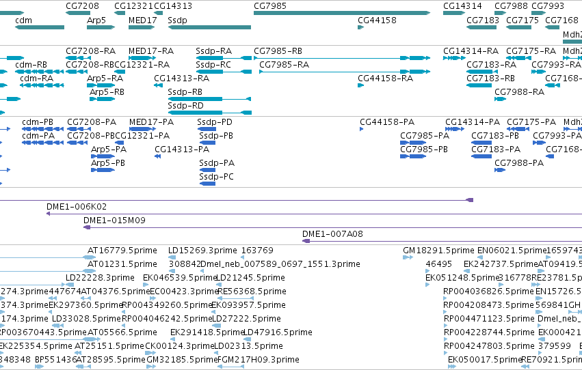
Task: Click the cdm gene label
Action: pos(23,20)
